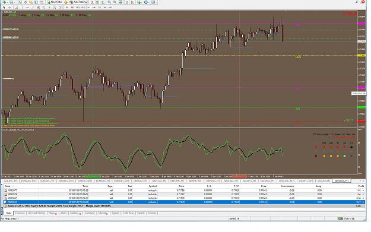Toggle the Terminal panel icon

pos(36,2)
